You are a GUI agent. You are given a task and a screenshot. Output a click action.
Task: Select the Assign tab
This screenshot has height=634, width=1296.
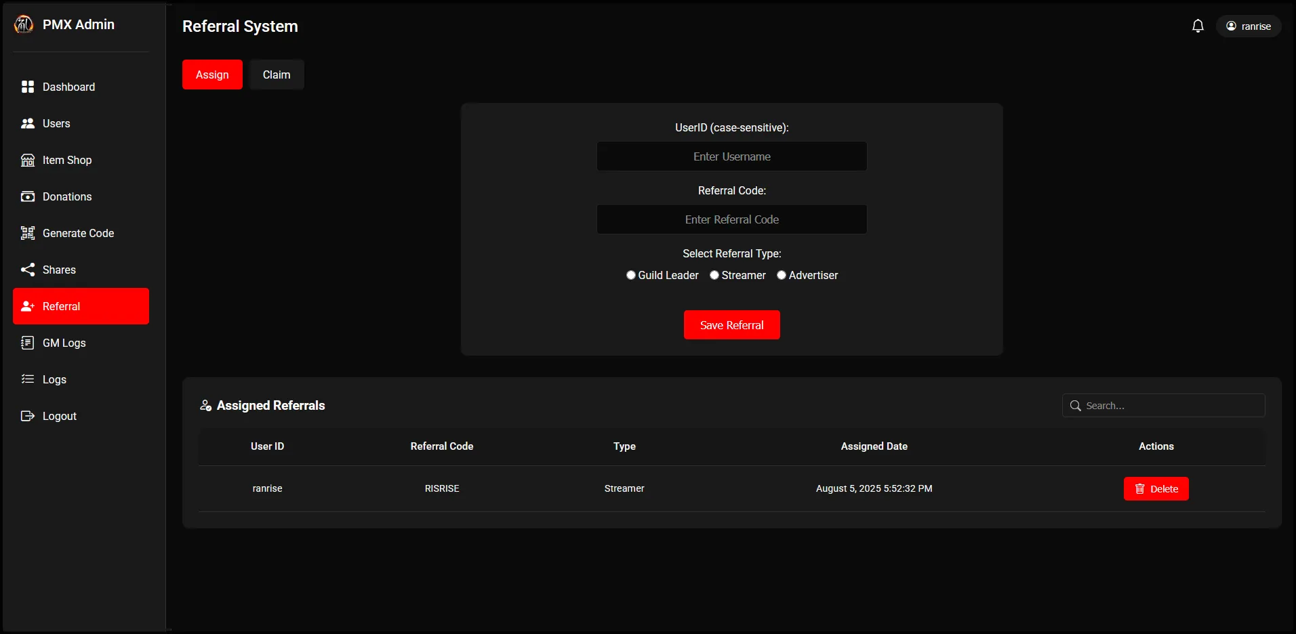pos(212,75)
